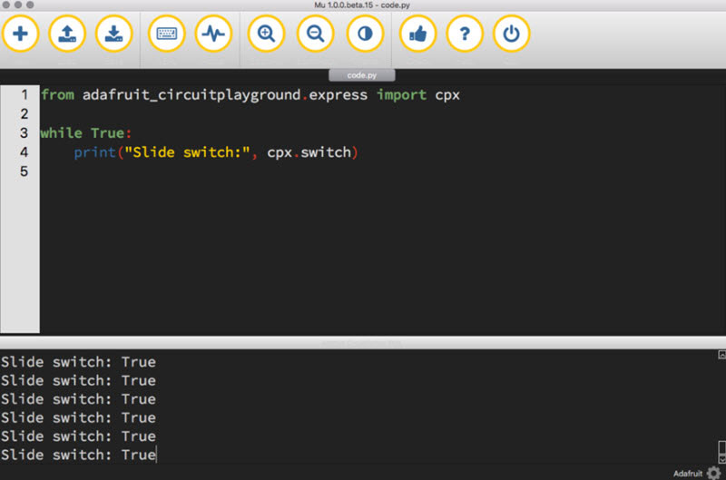Toggle the REPL keyboard icon
Image resolution: width=726 pixels, height=480 pixels.
tap(167, 34)
